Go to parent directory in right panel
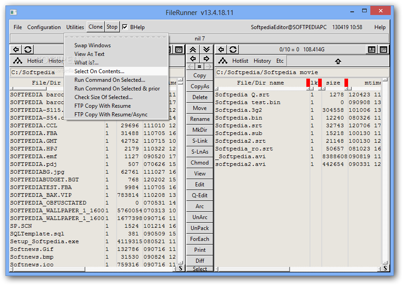 (x=338, y=61)
